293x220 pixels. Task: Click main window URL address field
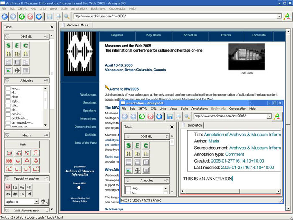click(x=175, y=16)
